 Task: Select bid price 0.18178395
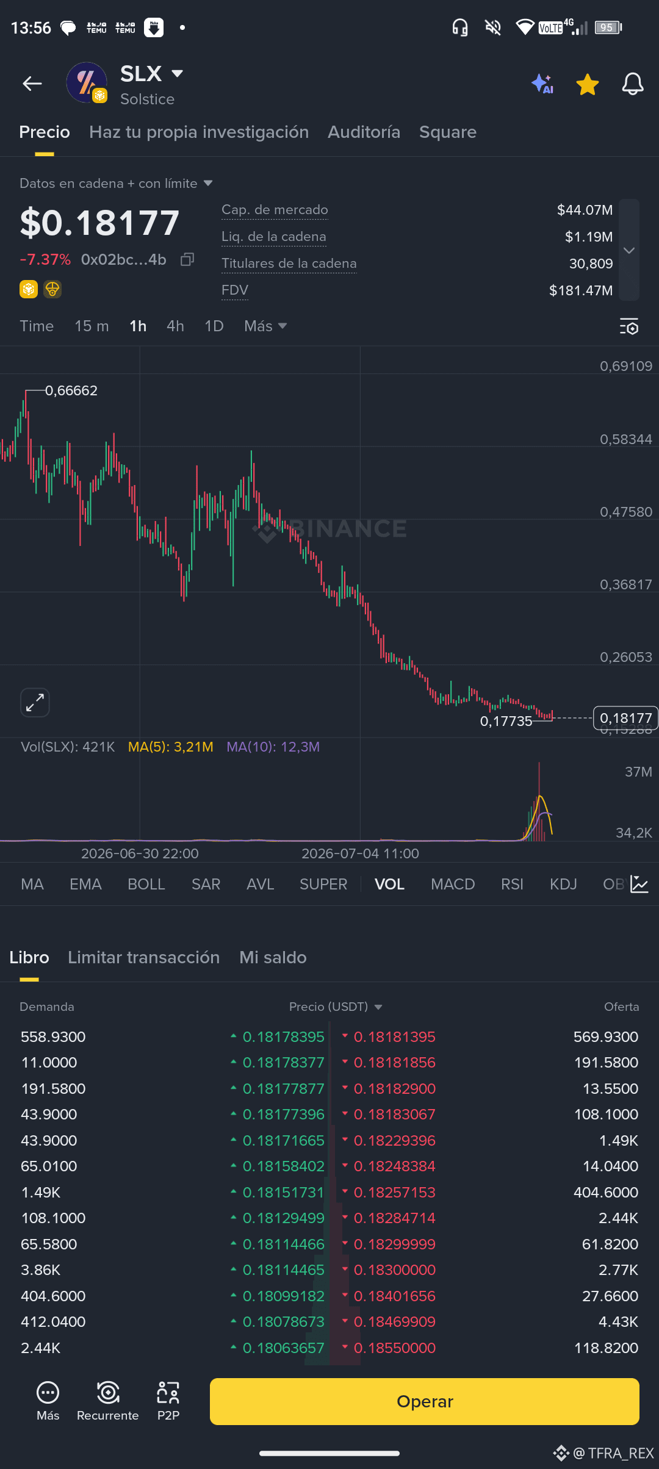284,1036
